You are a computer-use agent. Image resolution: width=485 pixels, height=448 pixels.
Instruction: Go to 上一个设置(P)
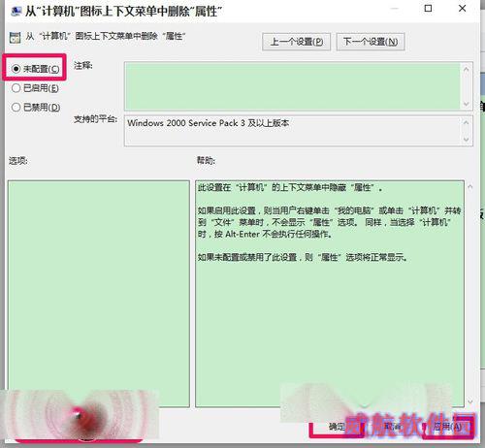coord(296,42)
